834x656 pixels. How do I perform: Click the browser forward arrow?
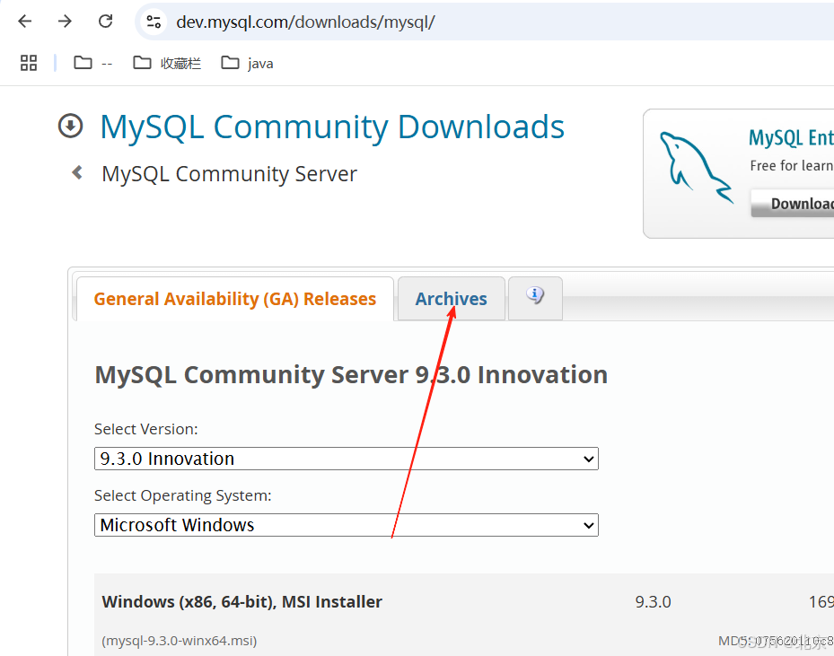65,22
